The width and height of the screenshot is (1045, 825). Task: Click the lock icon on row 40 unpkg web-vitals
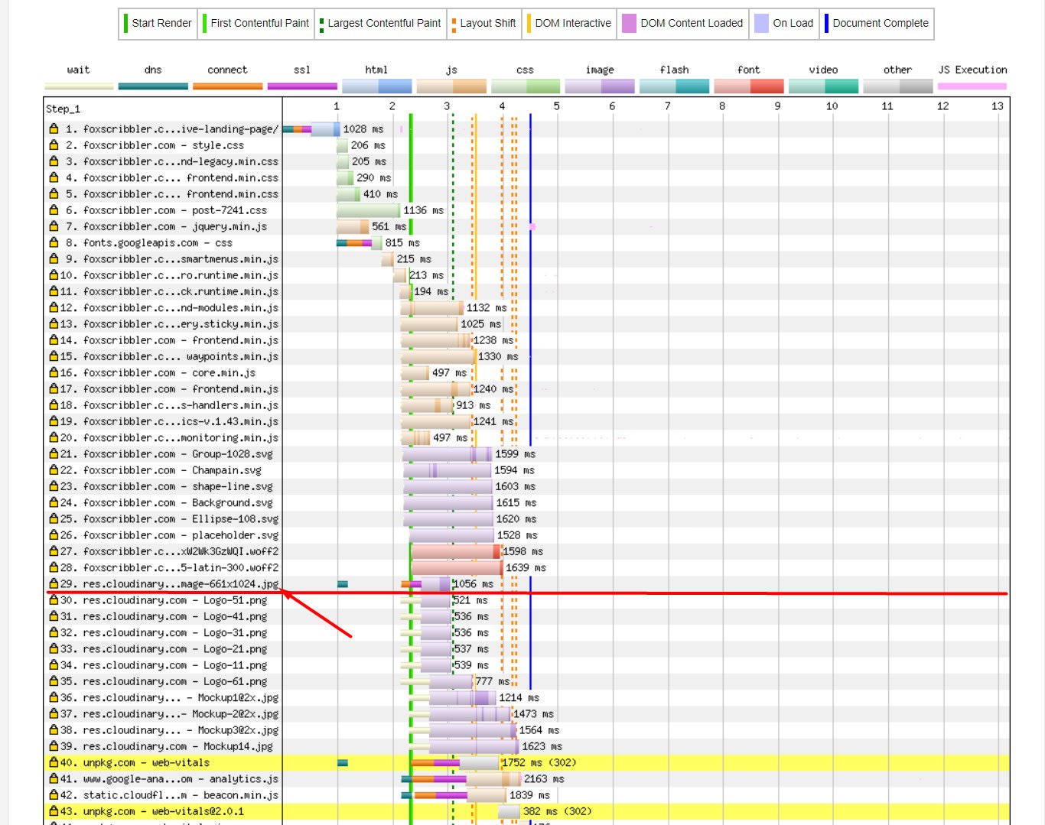[x=54, y=762]
